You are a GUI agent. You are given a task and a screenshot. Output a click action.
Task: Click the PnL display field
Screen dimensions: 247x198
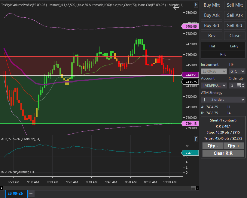click(223, 54)
